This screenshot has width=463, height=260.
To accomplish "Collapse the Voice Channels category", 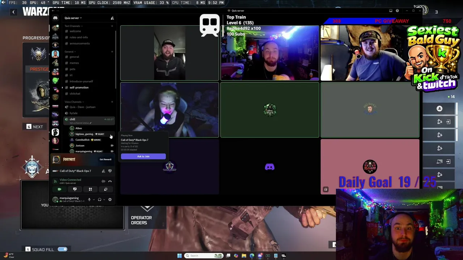I will 74,102.
